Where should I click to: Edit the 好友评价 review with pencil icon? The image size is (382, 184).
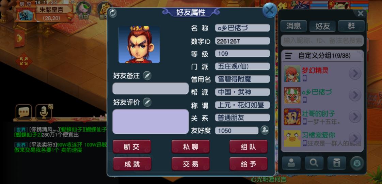[147, 102]
